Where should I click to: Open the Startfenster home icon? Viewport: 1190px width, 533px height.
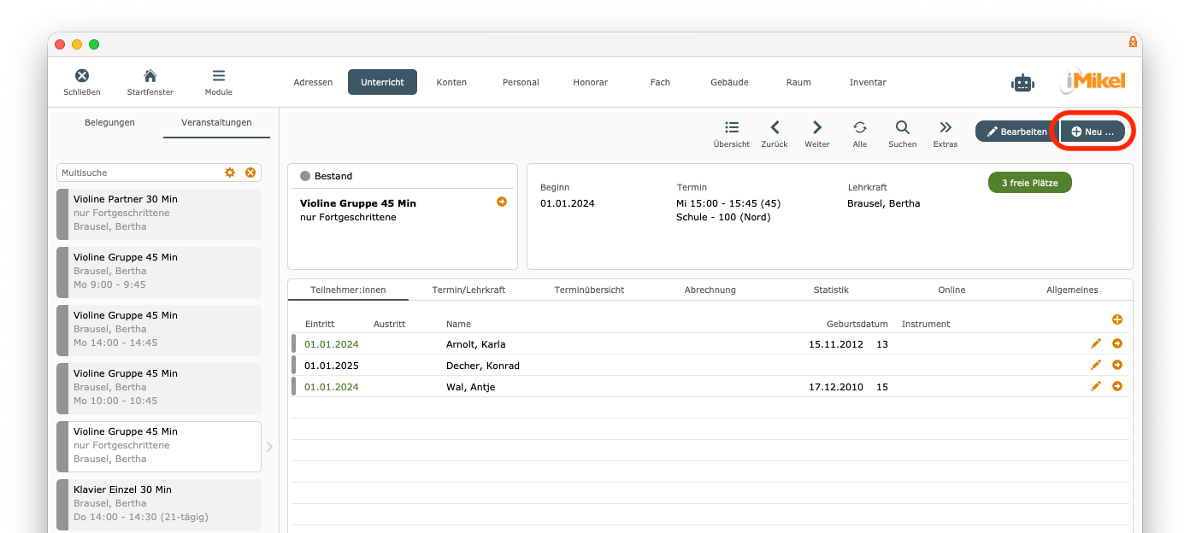tap(150, 76)
